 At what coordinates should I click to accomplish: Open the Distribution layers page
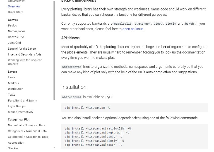tap(16, 89)
